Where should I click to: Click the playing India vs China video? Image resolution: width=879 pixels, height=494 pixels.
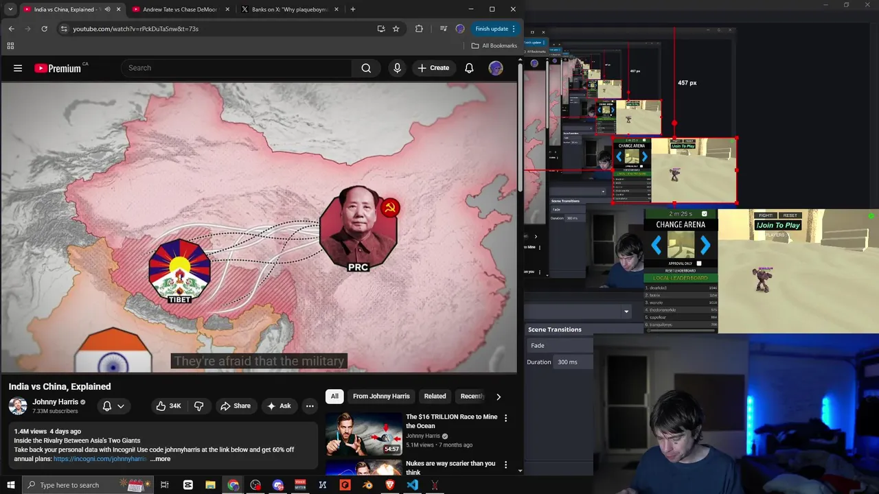coord(259,228)
